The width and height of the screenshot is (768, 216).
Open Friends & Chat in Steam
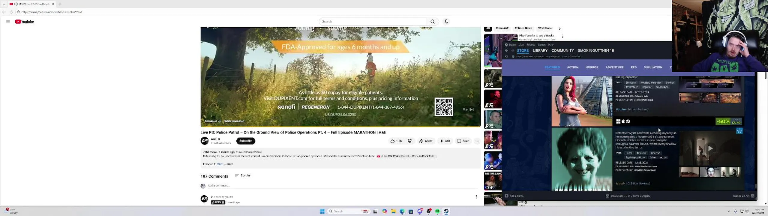tap(744, 196)
